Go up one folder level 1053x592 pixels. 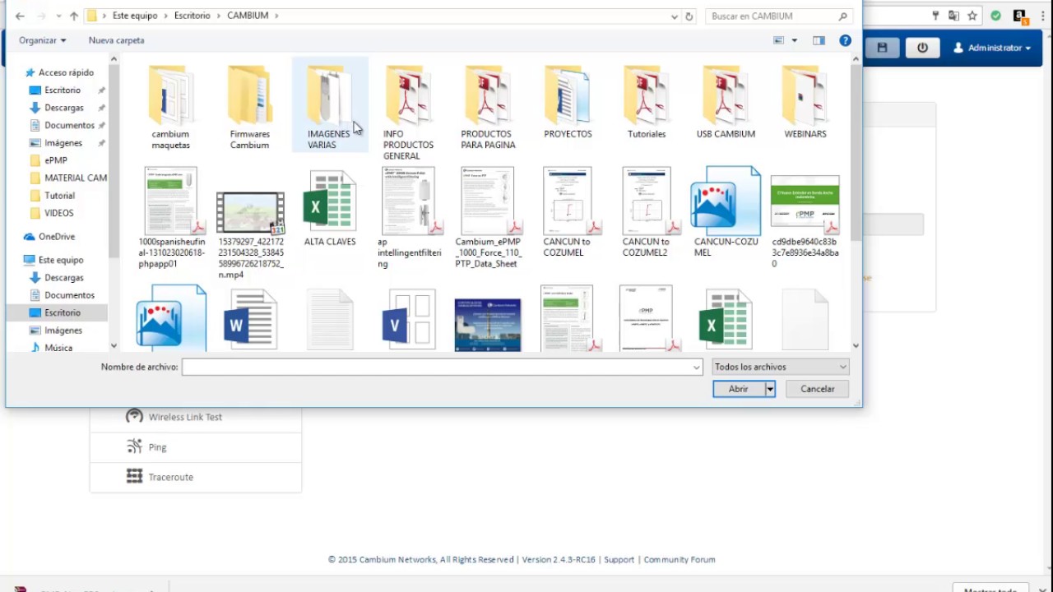coord(74,16)
